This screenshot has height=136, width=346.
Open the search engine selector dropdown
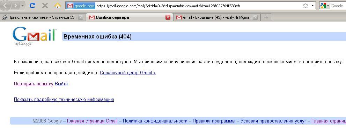click(x=324, y=6)
